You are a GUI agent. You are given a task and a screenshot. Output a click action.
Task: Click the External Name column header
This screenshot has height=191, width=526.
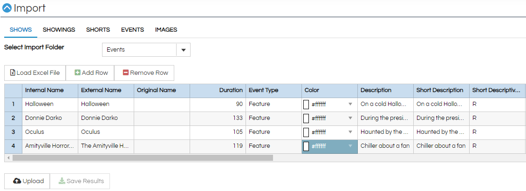coord(106,90)
